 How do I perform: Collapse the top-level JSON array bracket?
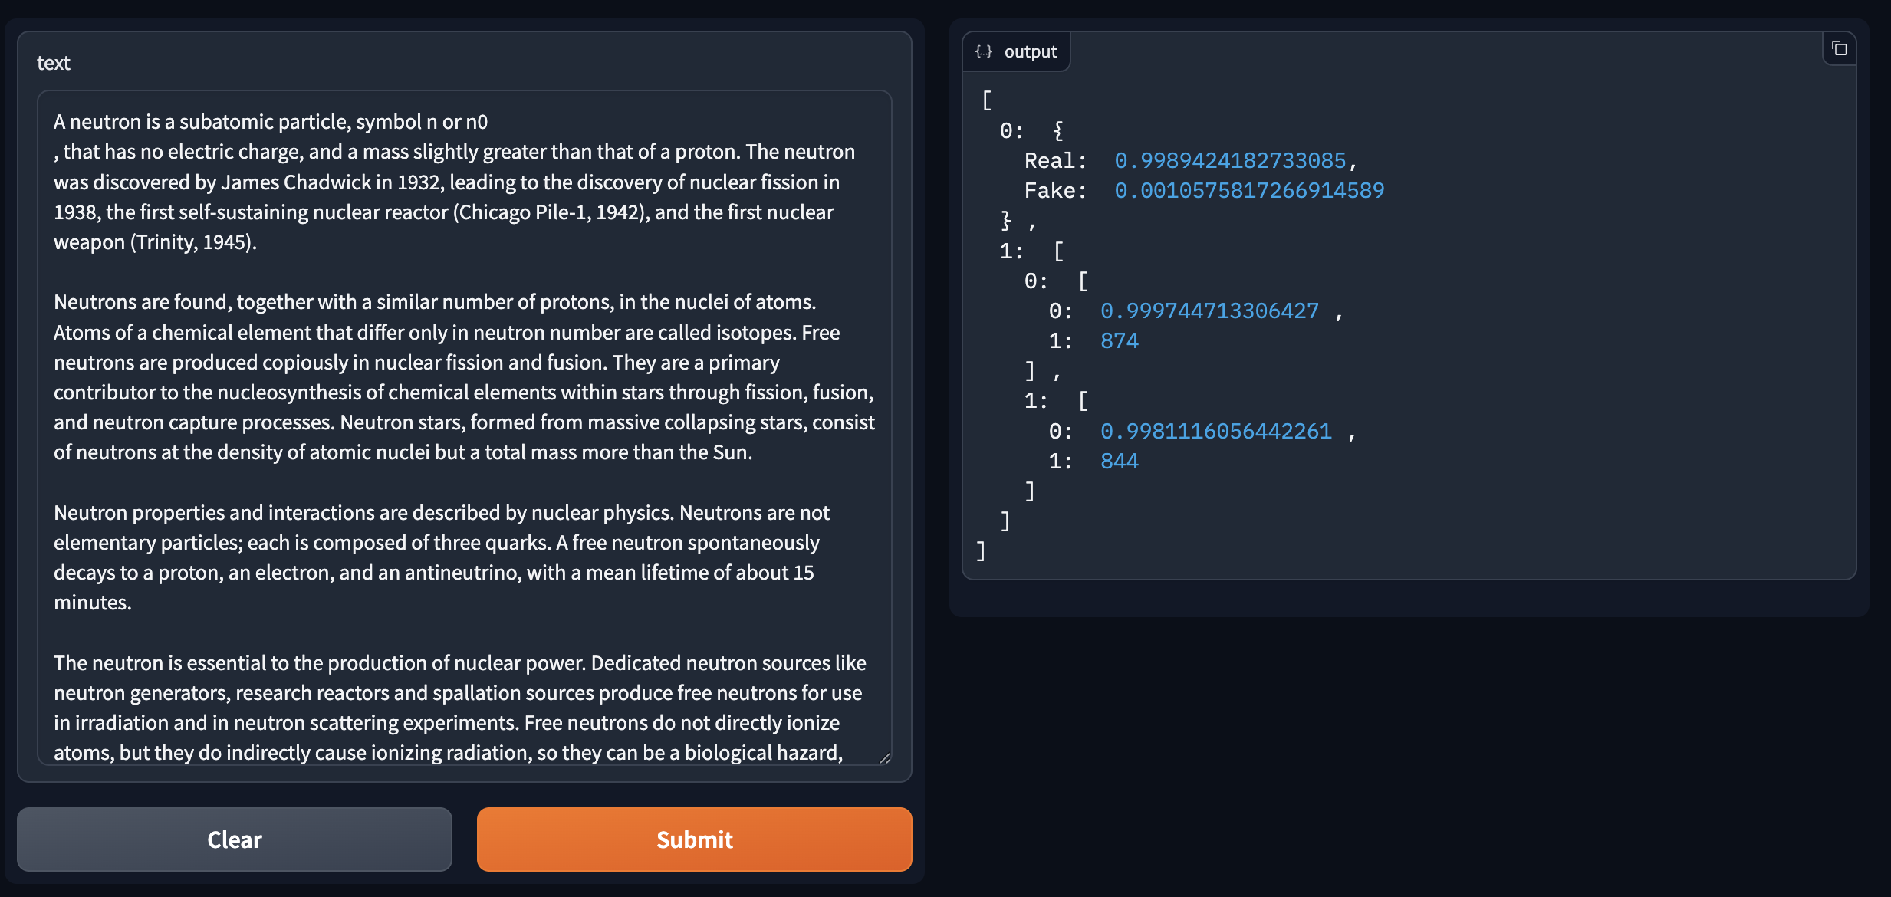click(986, 100)
